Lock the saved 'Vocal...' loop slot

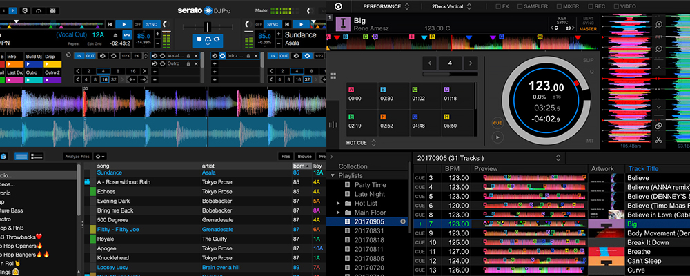pos(188,56)
